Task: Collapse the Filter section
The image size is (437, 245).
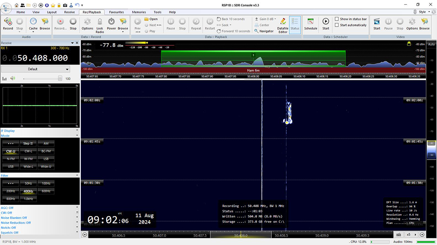Action: [77, 175]
